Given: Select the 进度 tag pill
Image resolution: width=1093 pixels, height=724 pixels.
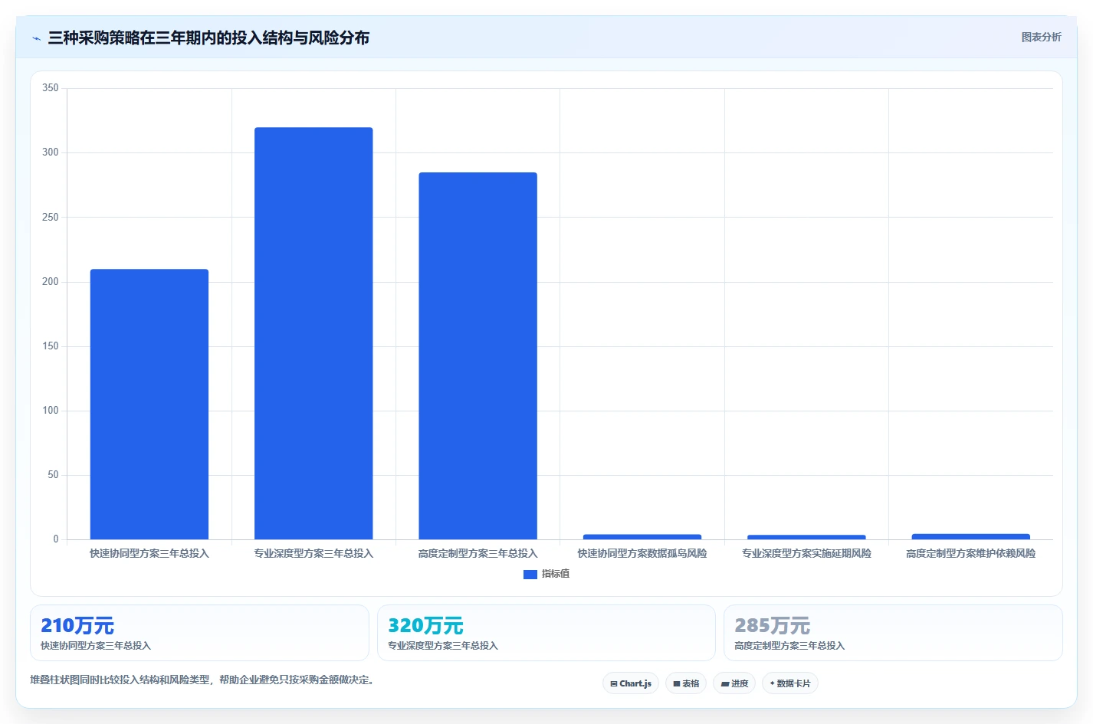Looking at the screenshot, I should tap(734, 683).
